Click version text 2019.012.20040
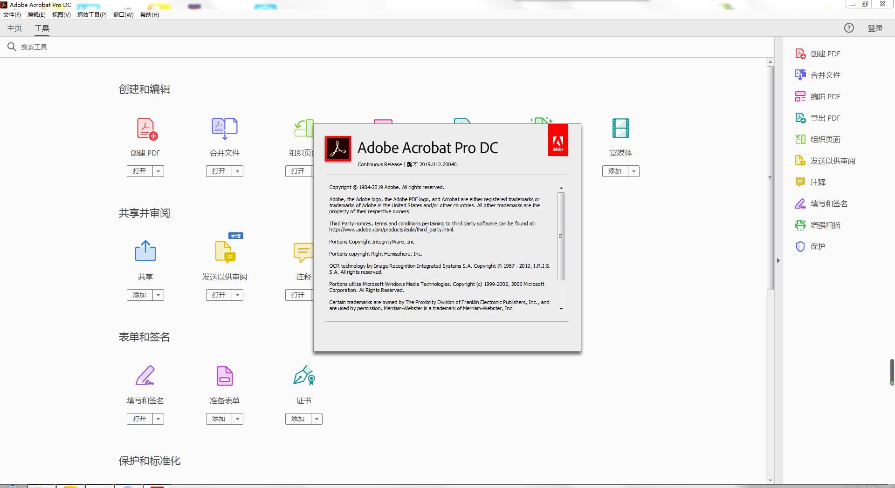This screenshot has width=895, height=488. click(x=438, y=164)
